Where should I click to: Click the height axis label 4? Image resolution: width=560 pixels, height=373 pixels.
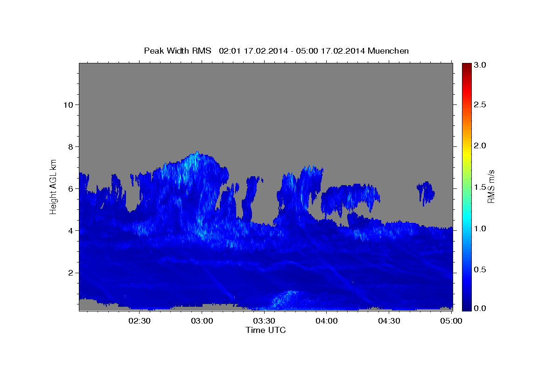tap(70, 231)
